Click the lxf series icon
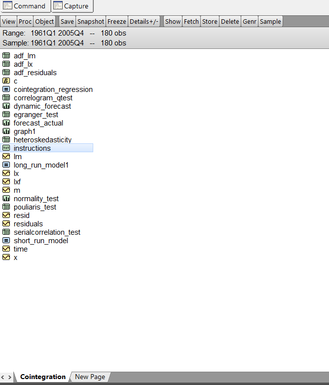This screenshot has width=329, height=385. click(6, 181)
